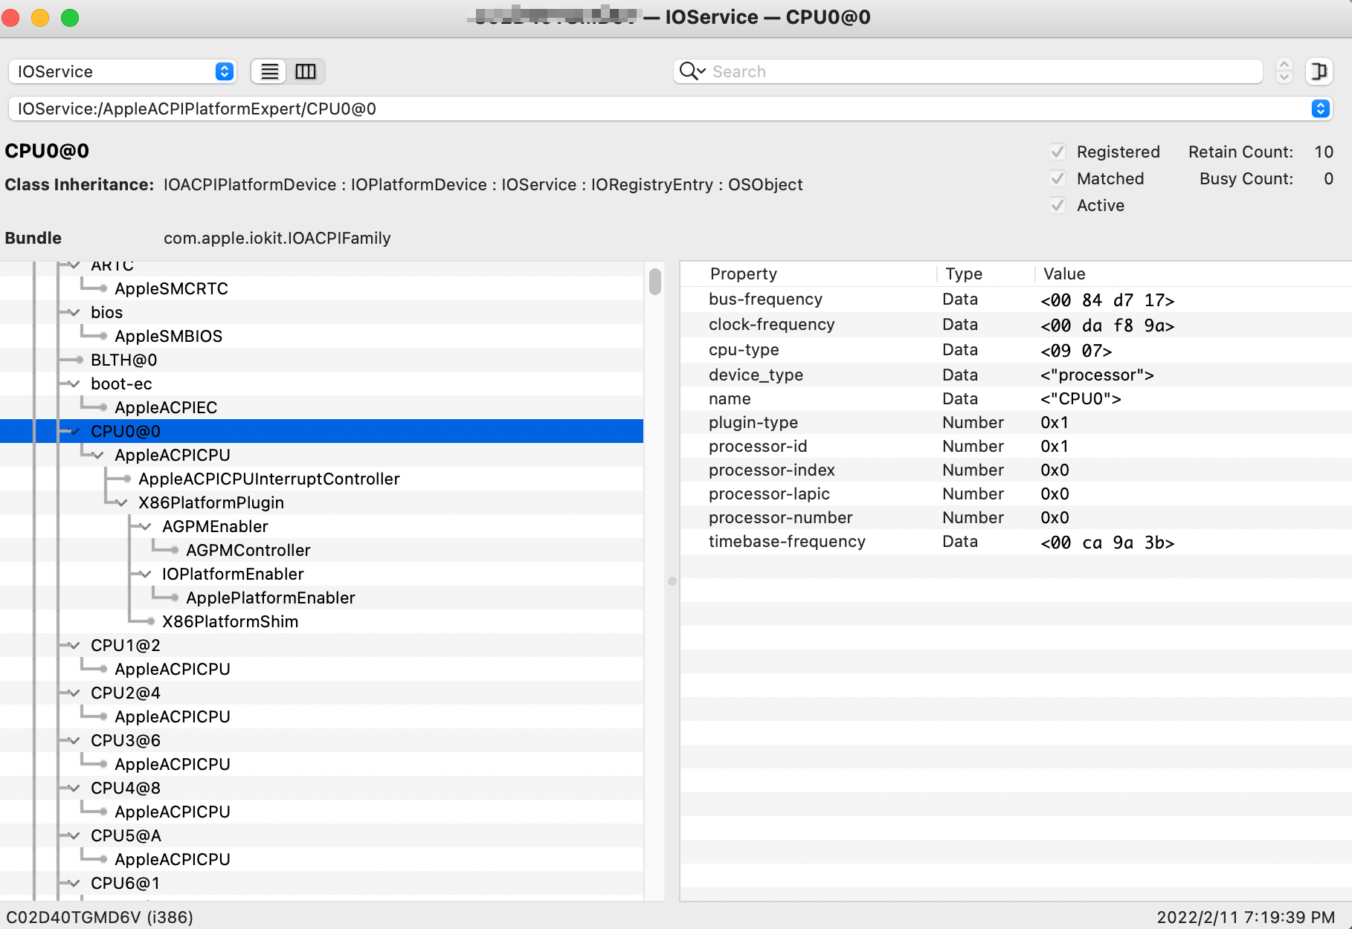Collapse the CPU2@4 tree node
The height and width of the screenshot is (929, 1352).
73,693
